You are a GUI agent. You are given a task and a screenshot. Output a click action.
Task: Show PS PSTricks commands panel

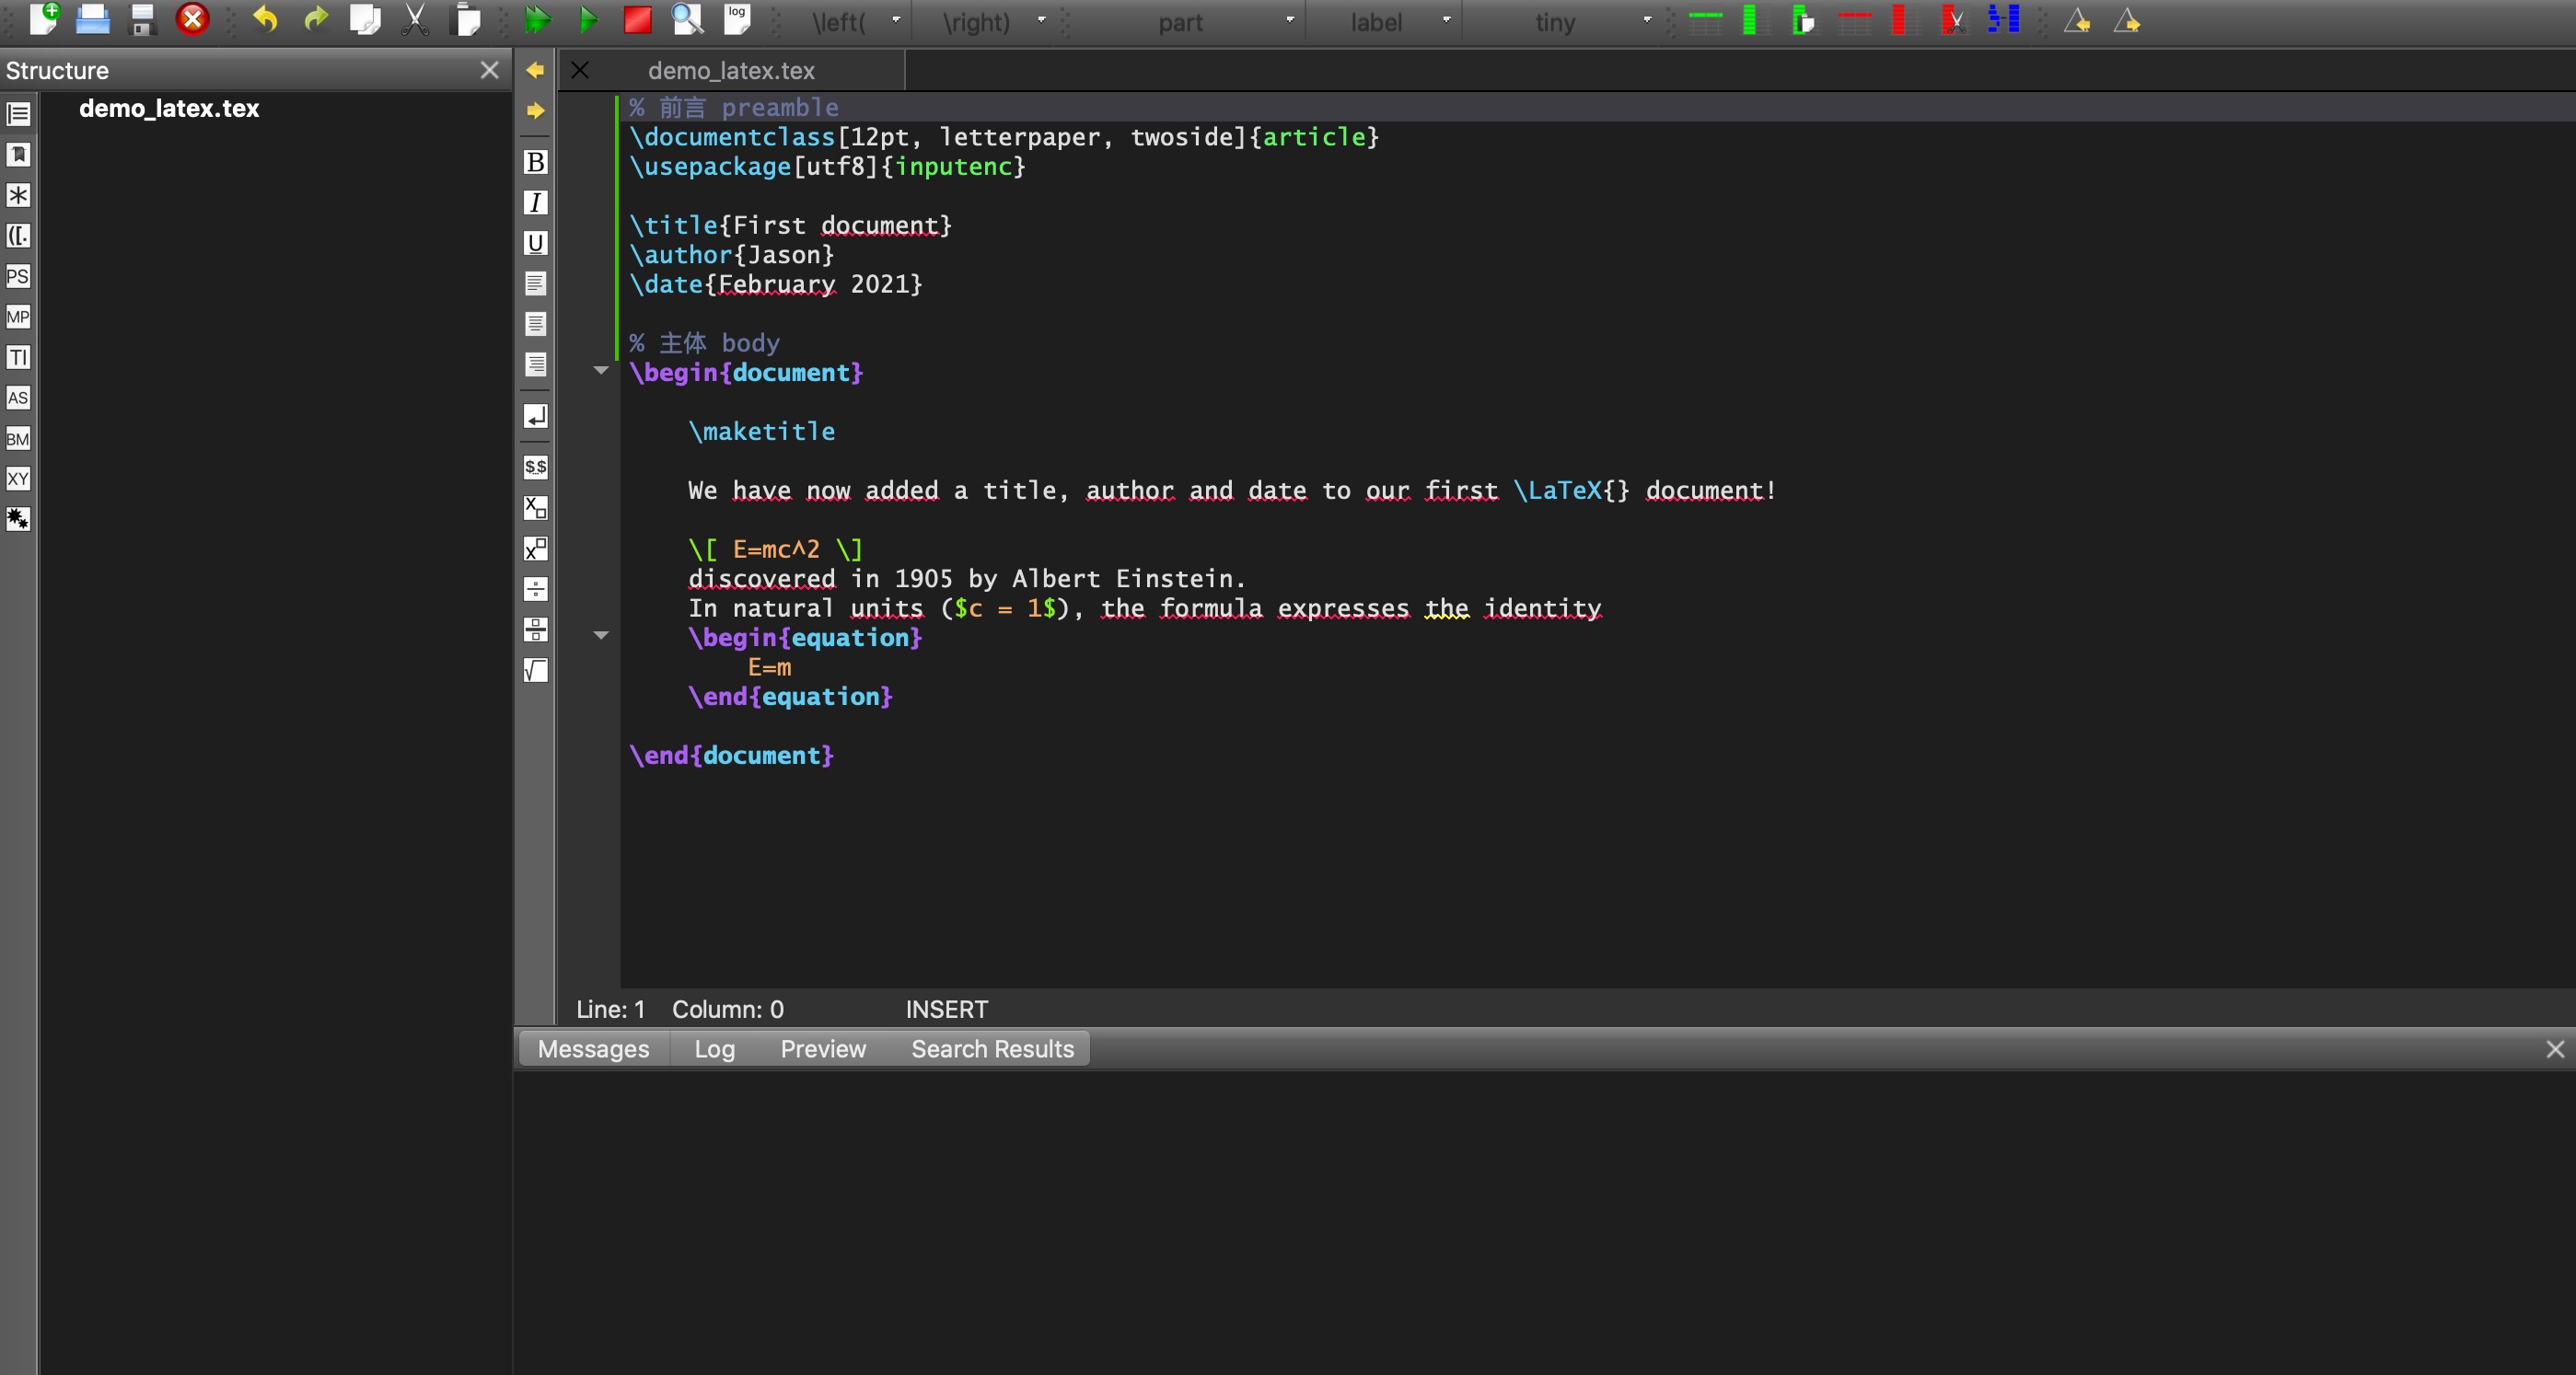[x=18, y=276]
